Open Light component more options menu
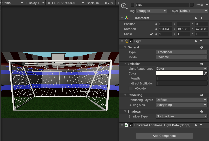This screenshot has height=141, width=209. (206, 41)
